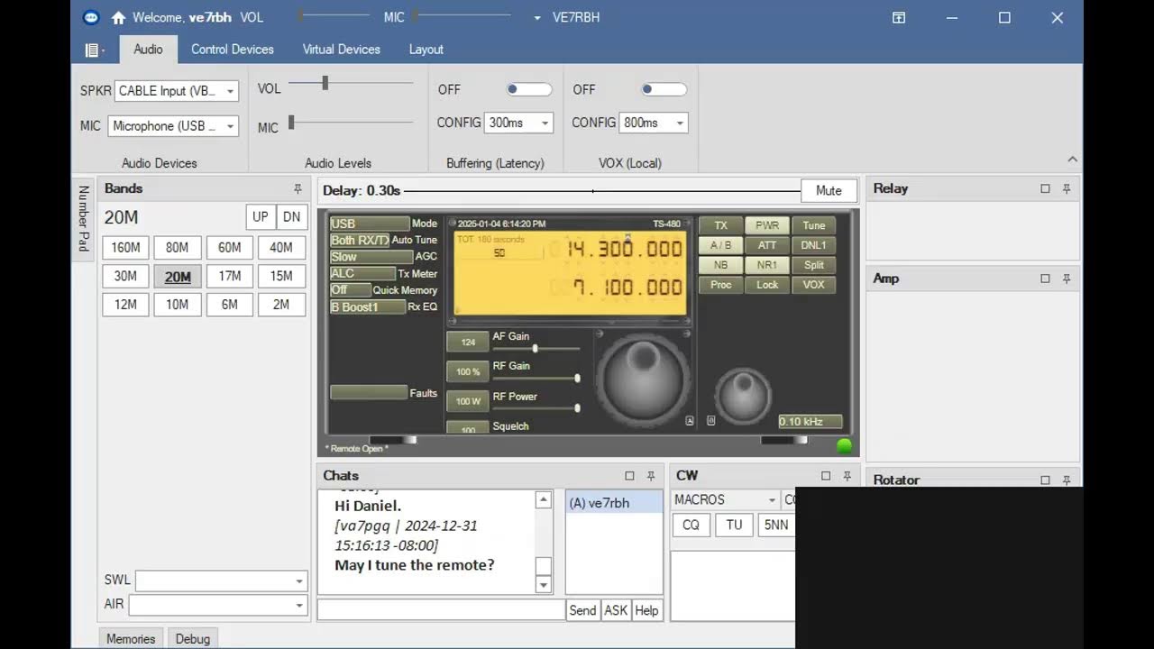This screenshot has height=649, width=1154.
Task: Pin the Relay panel
Action: [x=1067, y=188]
